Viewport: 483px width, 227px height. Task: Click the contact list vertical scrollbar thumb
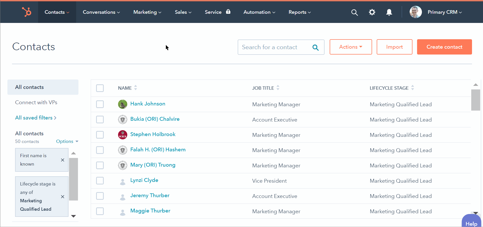476,100
